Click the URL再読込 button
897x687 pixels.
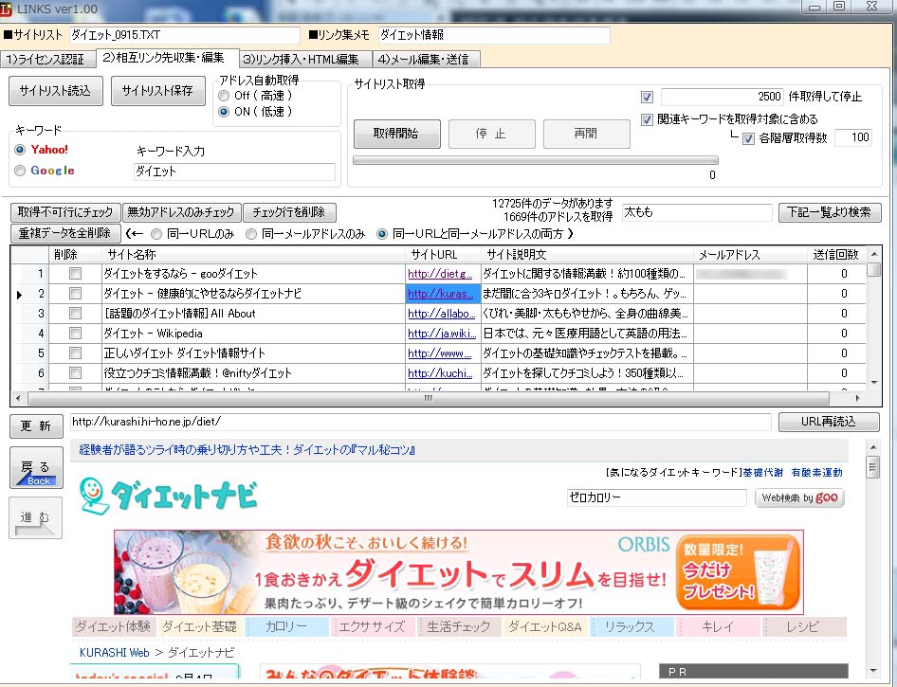829,422
